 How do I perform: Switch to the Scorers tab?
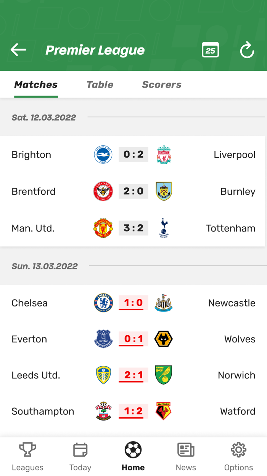pos(161,85)
